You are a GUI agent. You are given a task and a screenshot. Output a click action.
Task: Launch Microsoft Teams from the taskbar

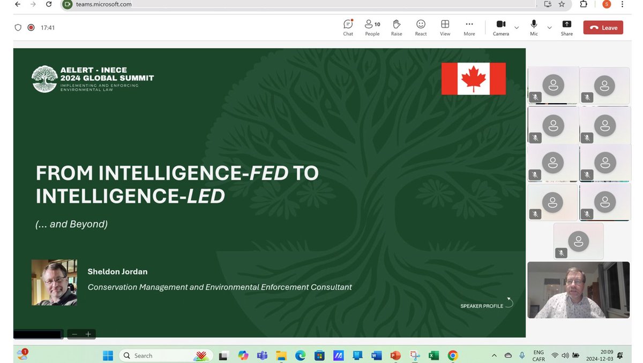[262, 355]
